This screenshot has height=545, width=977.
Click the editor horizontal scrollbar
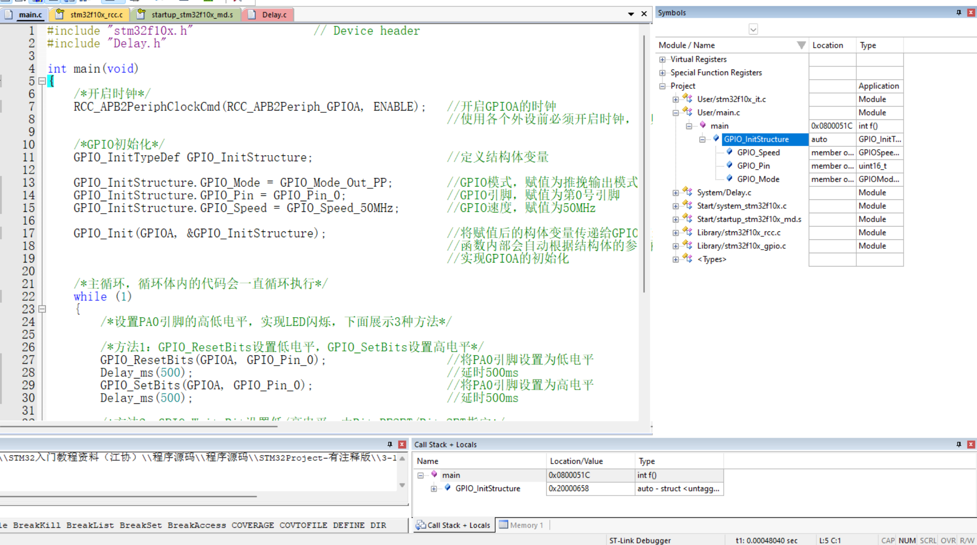139,426
